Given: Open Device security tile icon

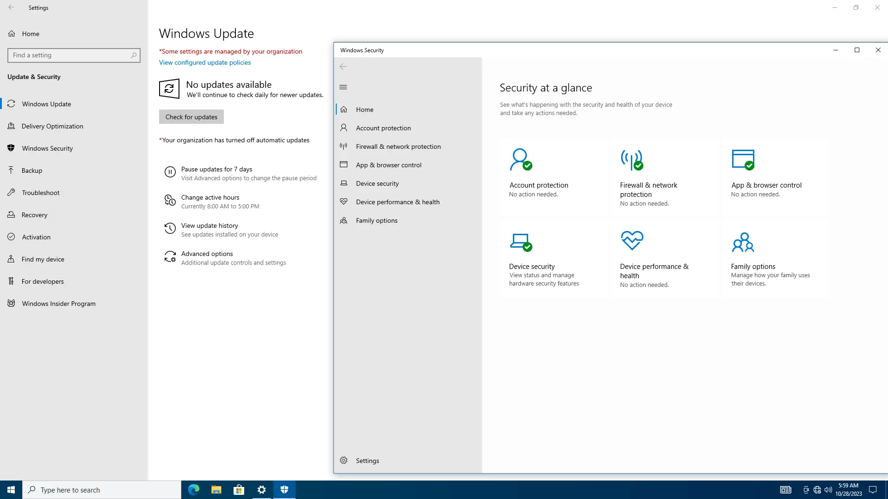Looking at the screenshot, I should tap(520, 242).
